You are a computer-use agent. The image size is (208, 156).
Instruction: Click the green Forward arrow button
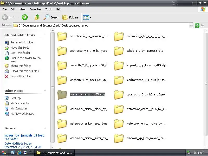(25, 17)
